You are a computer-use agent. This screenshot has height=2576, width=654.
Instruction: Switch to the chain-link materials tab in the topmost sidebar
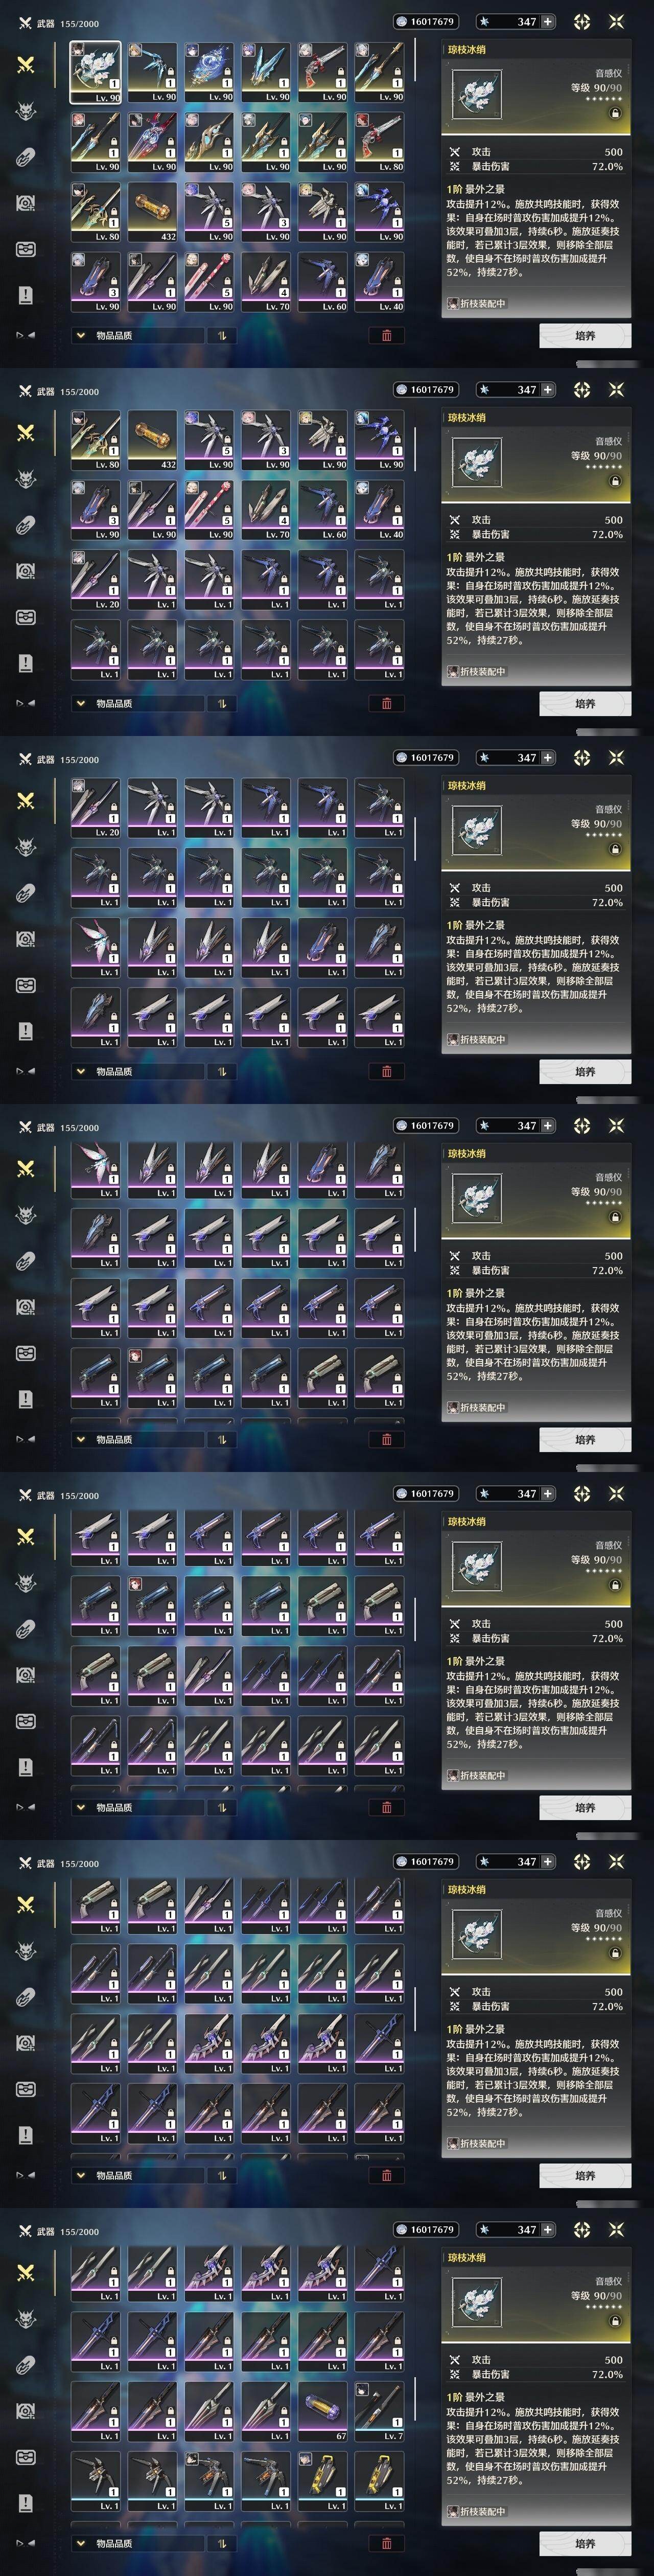(26, 156)
